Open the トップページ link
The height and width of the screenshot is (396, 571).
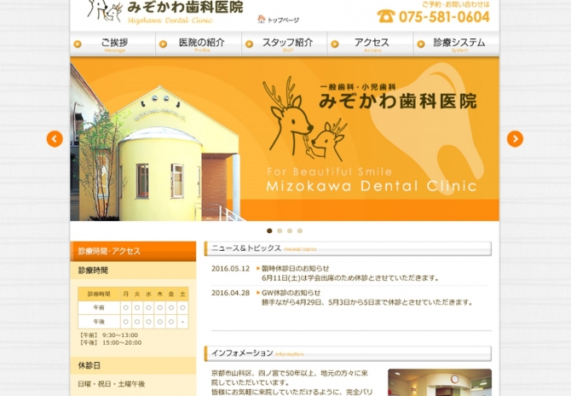[283, 20]
